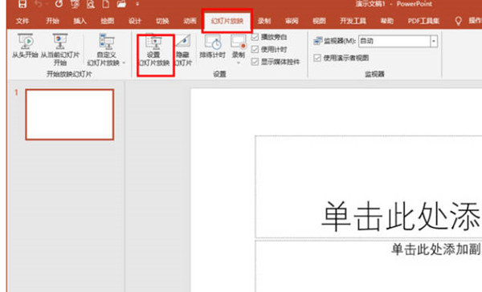This screenshot has height=292, width=482.
Task: Switch to the 绘图 ribbon tab
Action: click(108, 21)
